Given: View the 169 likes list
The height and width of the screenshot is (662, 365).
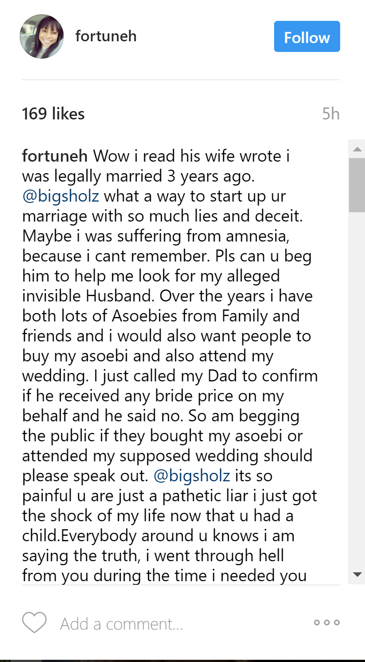Looking at the screenshot, I should click(53, 114).
